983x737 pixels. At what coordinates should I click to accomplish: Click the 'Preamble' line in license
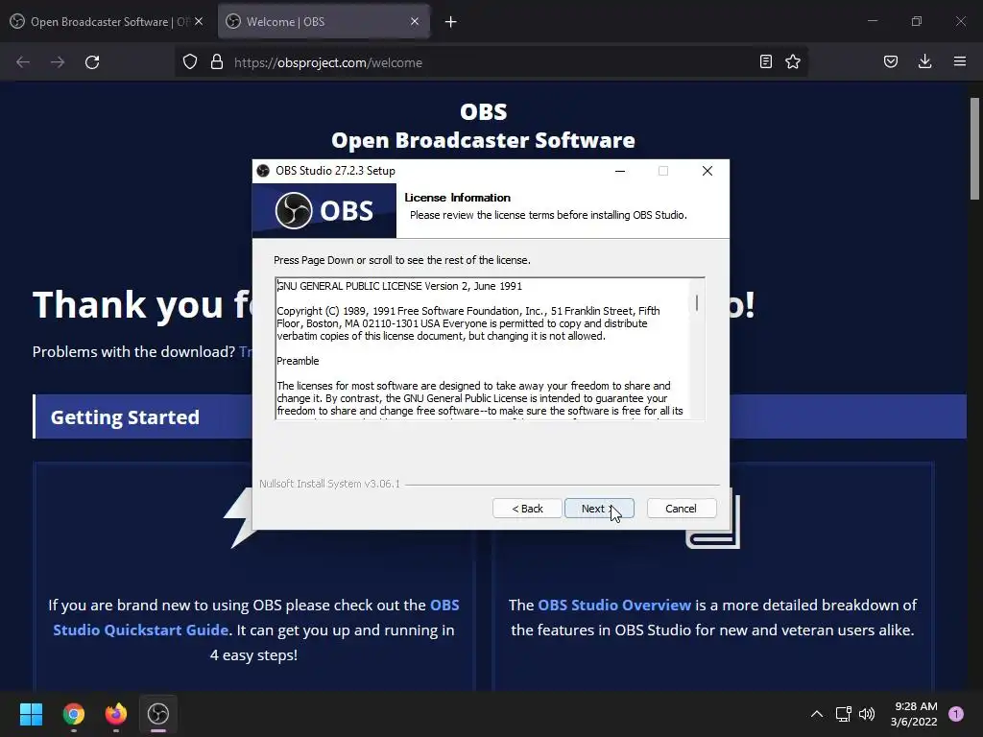(298, 361)
